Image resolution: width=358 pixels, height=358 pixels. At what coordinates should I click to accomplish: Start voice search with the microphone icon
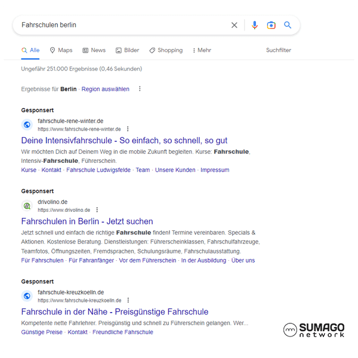[x=255, y=25]
